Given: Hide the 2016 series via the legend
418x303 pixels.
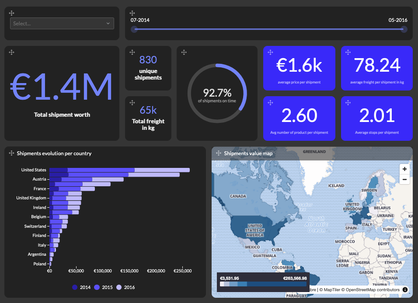Looking at the screenshot, I should click(125, 287).
